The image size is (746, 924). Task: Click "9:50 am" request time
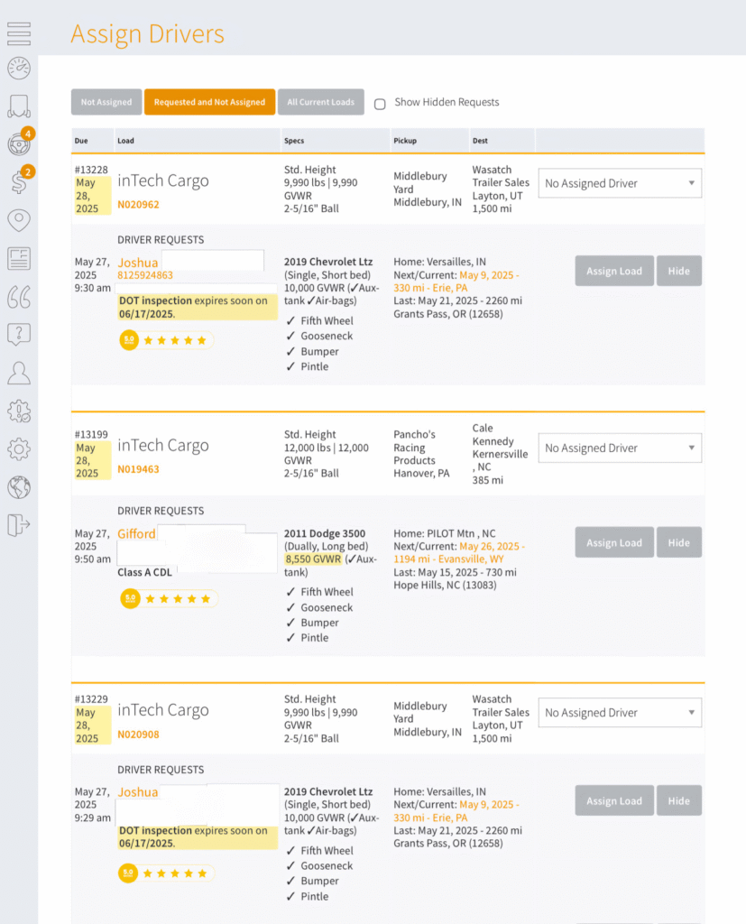(93, 559)
